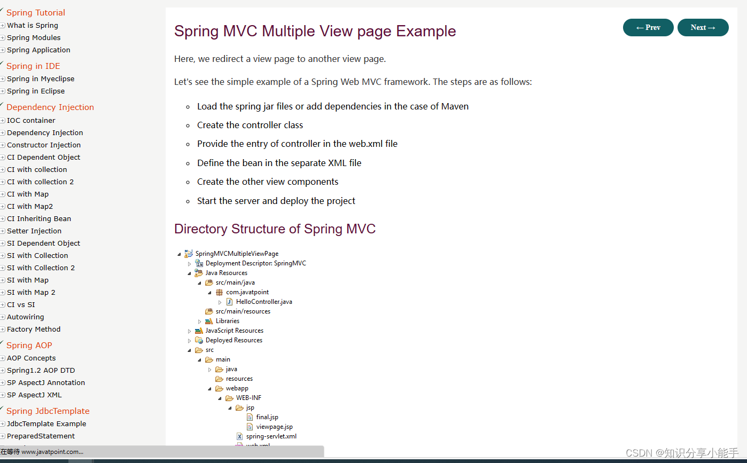
Task: Click the final.jsp file icon
Action: tap(250, 417)
